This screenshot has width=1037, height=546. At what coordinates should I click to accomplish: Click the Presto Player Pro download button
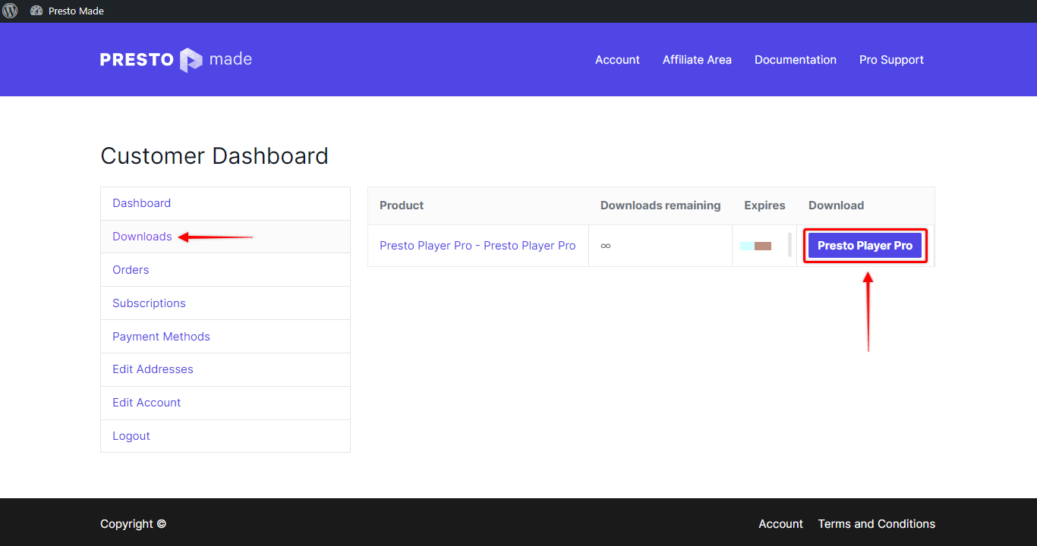pos(865,246)
